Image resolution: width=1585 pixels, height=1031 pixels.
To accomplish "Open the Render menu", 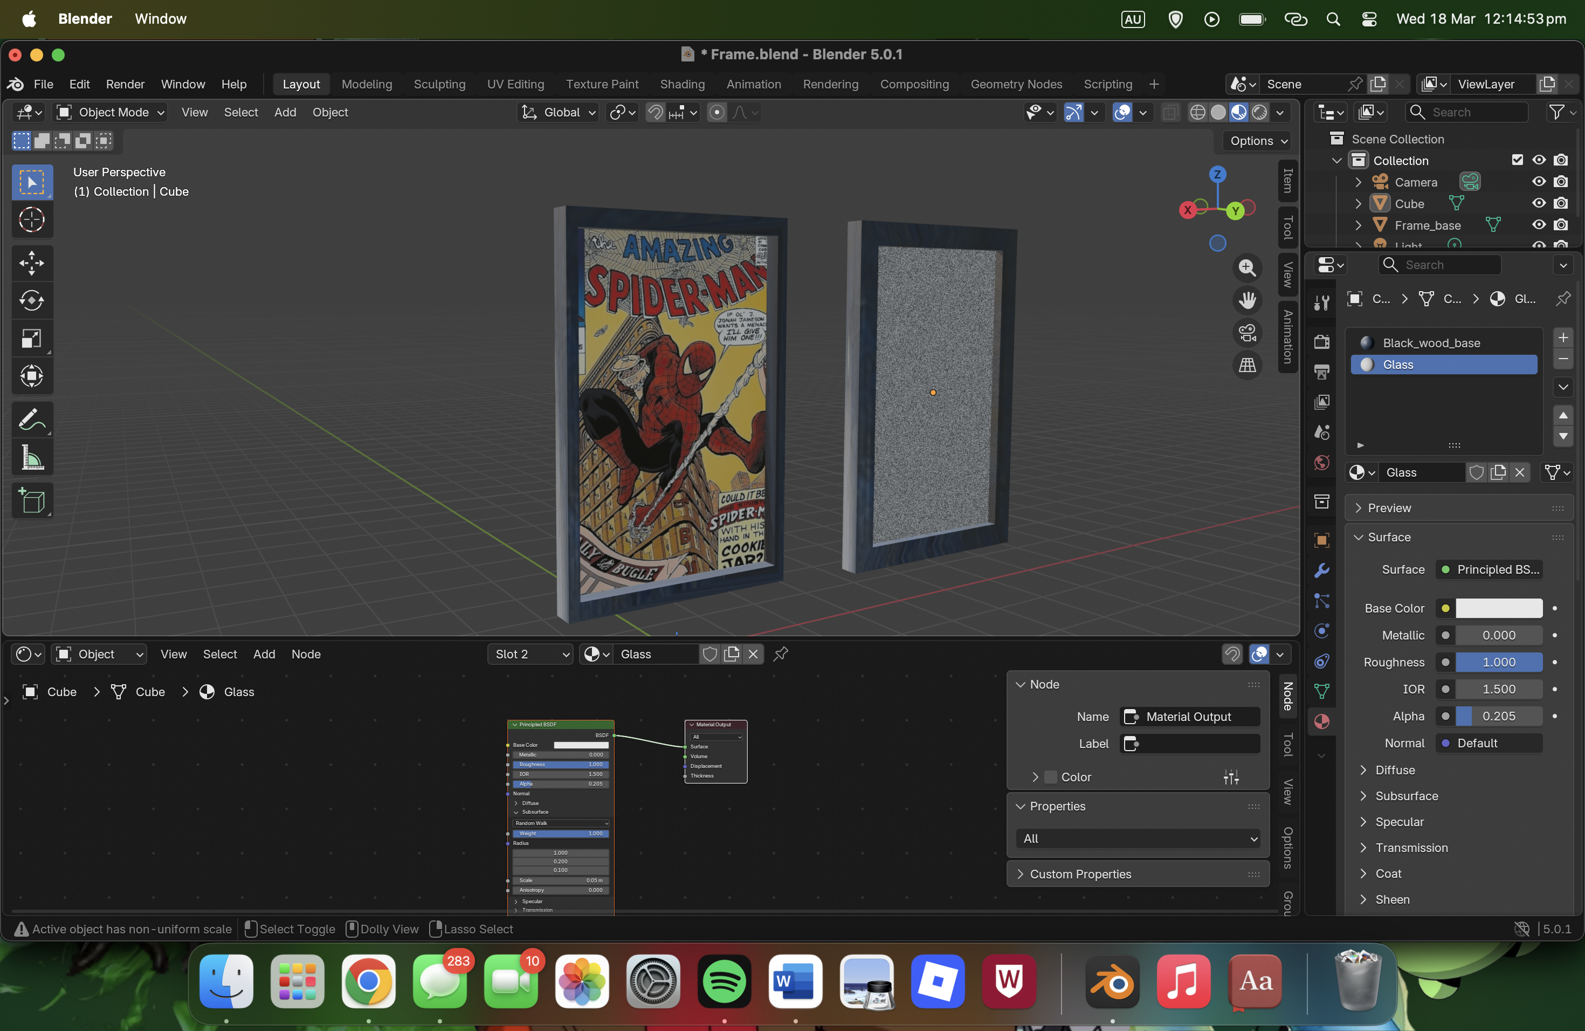I will 125,84.
